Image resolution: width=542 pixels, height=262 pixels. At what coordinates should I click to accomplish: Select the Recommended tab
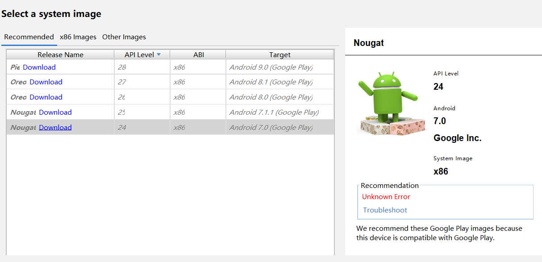pyautogui.click(x=29, y=37)
